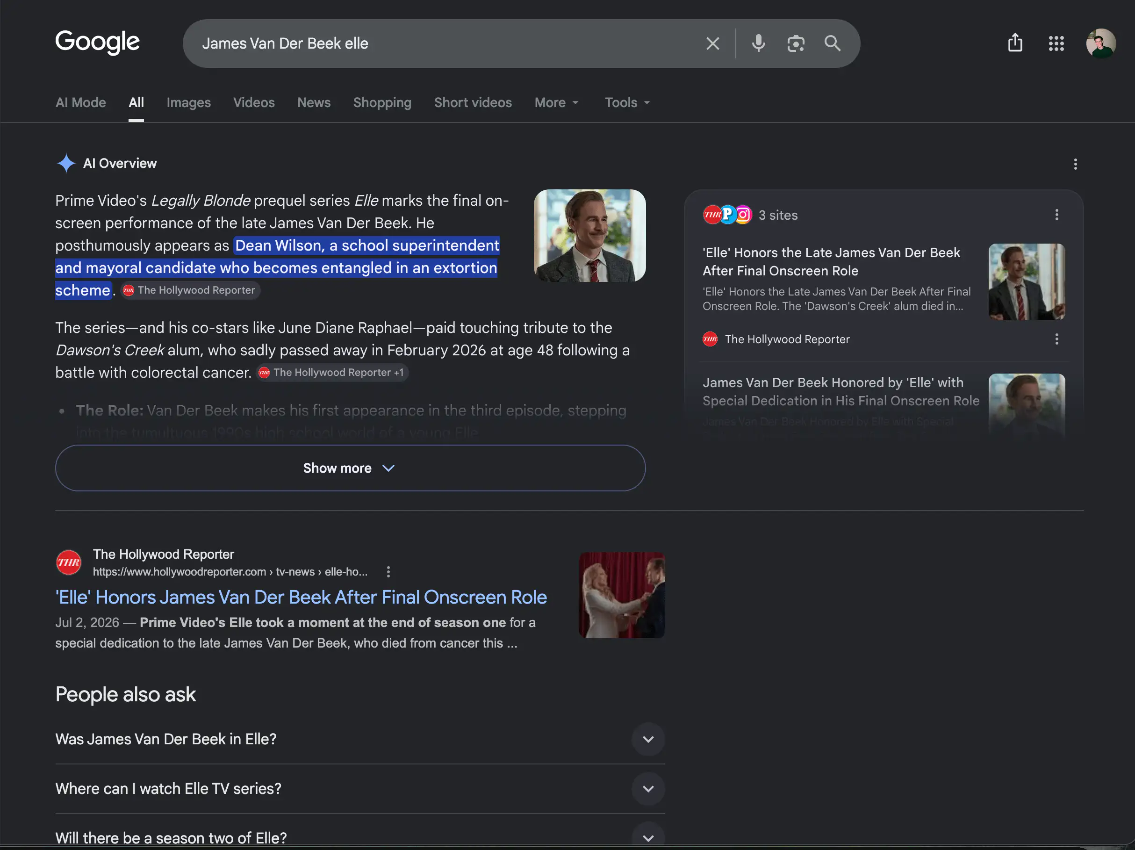
Task: Switch to the Shopping tab
Action: coord(382,103)
